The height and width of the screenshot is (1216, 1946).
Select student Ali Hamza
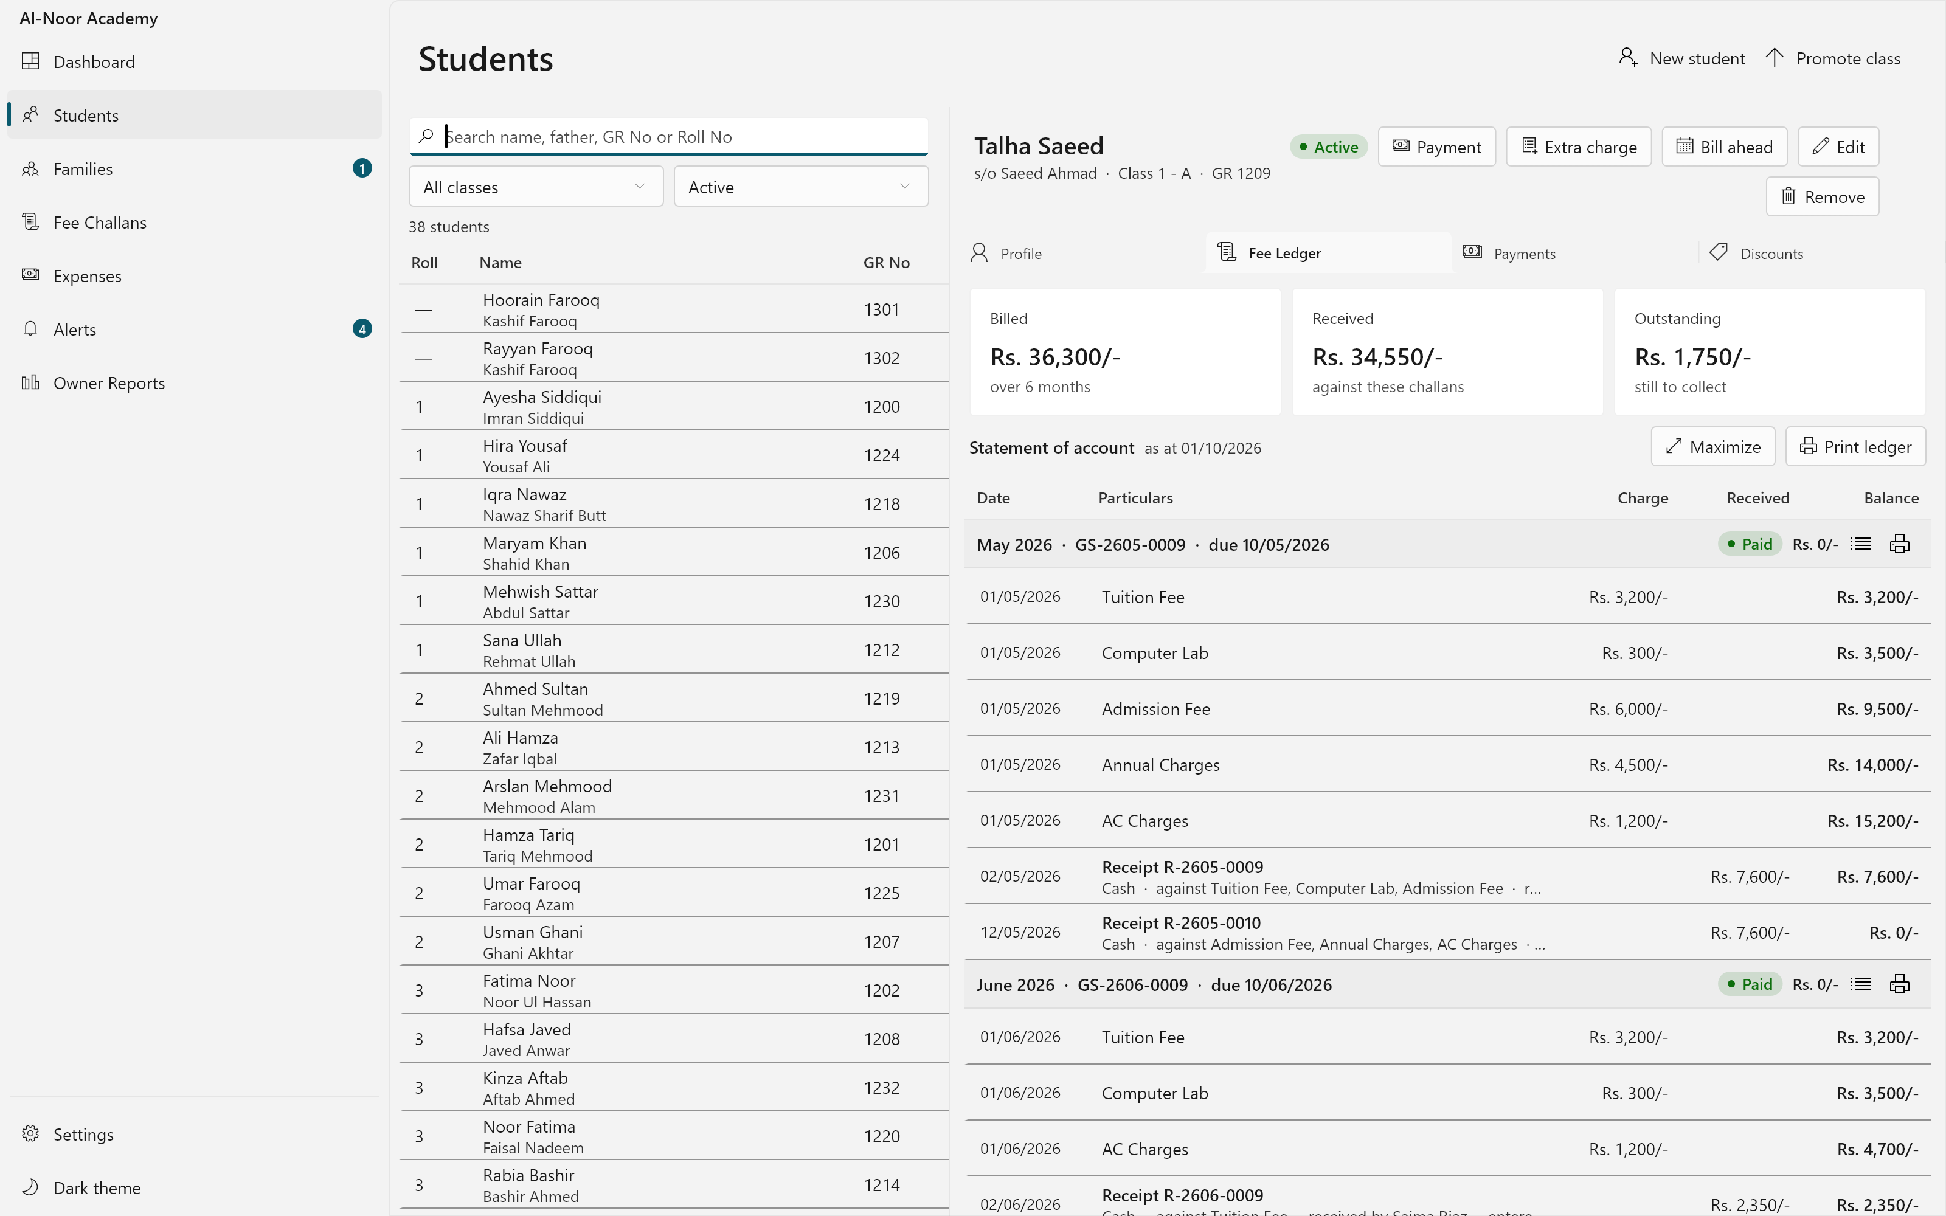[674, 747]
